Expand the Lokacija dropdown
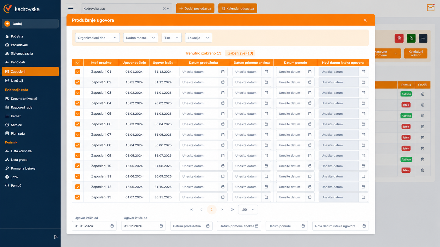This screenshot has height=247, width=440. click(198, 38)
